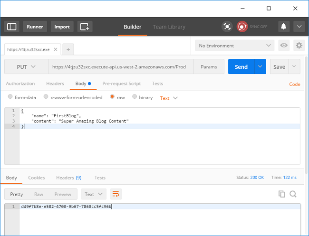Open the response Headers (9) tab
309x236 pixels.
pyautogui.click(x=69, y=178)
